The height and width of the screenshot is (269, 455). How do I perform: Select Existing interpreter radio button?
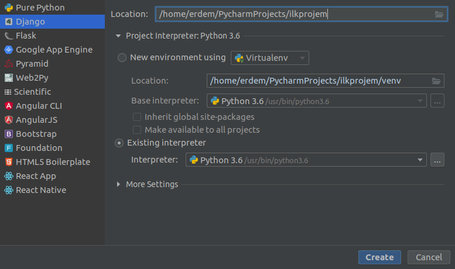(x=119, y=143)
